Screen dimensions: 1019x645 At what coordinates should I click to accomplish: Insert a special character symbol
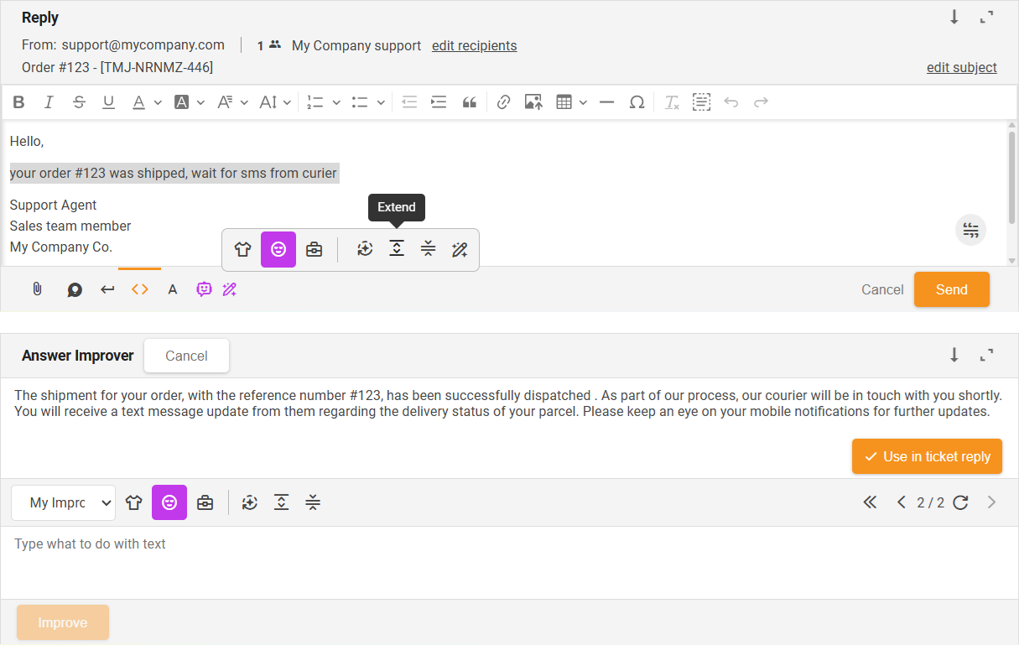point(637,101)
